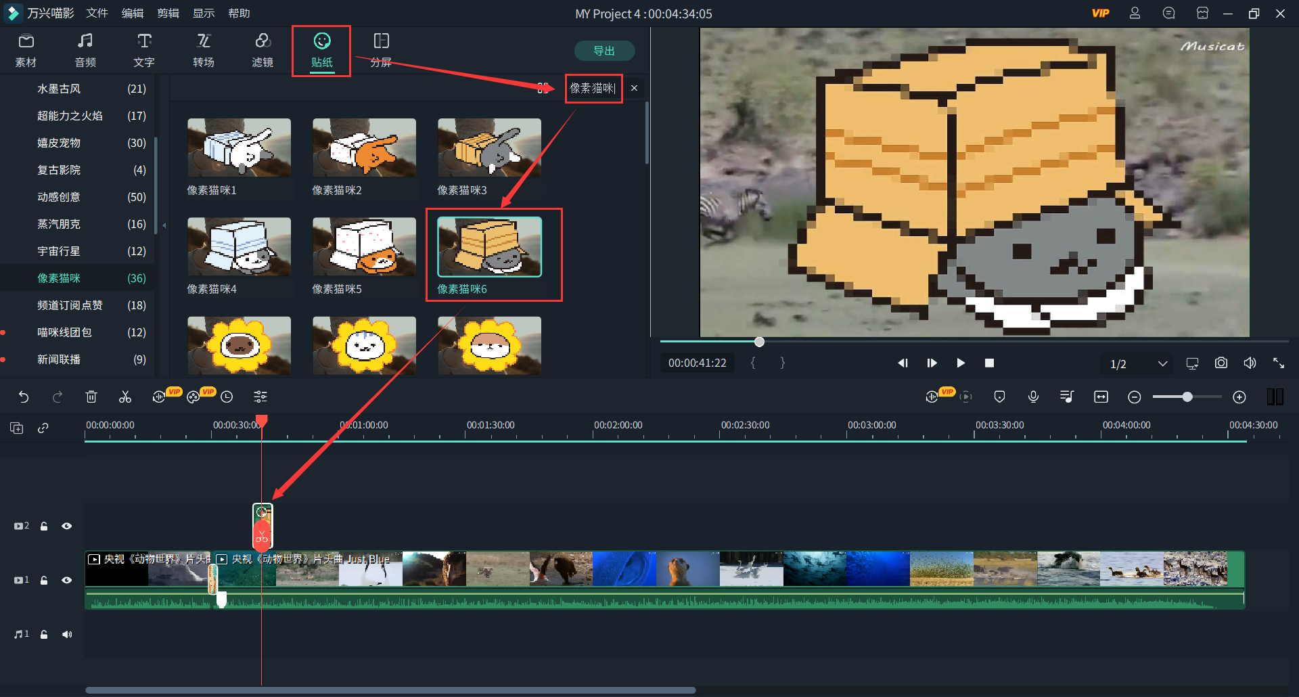Open the audio adjustment sliders icon
This screenshot has width=1299, height=697.
click(260, 397)
